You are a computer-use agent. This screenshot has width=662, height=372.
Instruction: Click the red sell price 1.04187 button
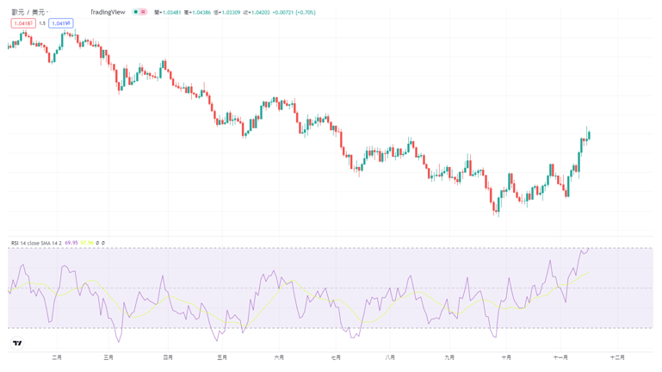22,23
